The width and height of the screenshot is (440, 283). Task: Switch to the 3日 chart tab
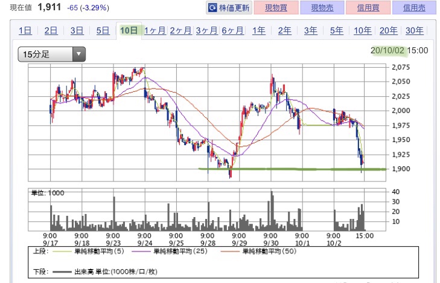pyautogui.click(x=77, y=30)
